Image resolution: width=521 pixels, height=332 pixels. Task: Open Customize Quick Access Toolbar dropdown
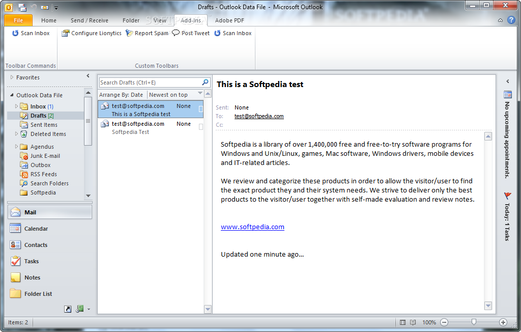tap(56, 7)
